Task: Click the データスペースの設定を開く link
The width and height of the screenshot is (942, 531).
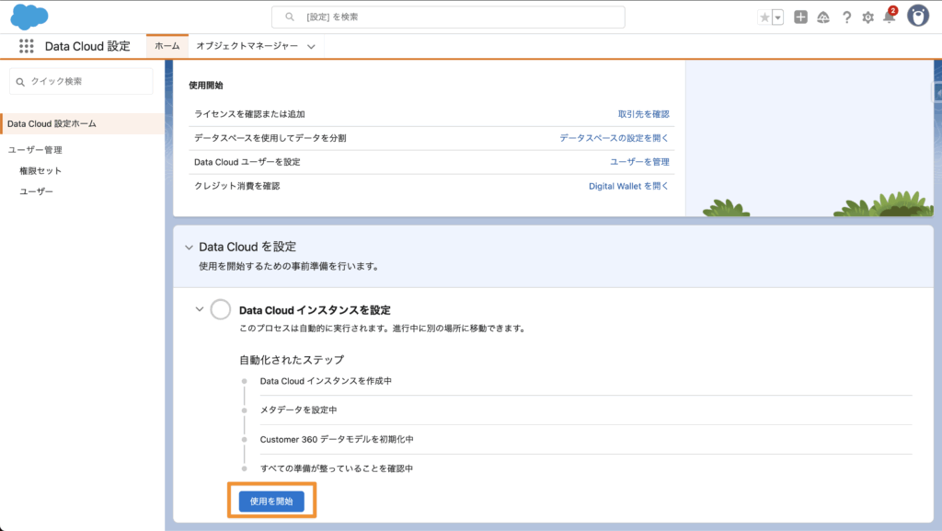Action: click(614, 138)
